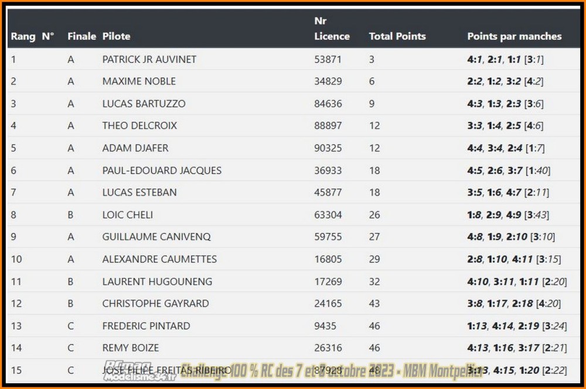Screen dimensions: 586x389
Task: Click LUCAS BARTUZZO row name
Action: tap(144, 104)
